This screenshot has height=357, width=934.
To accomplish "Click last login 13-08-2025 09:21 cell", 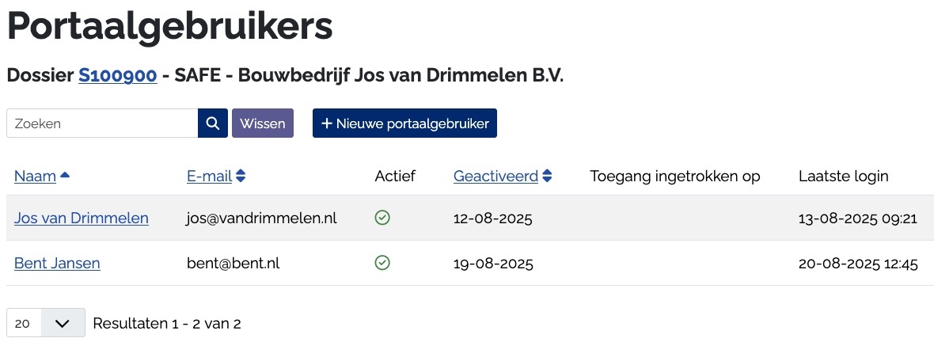I will (858, 218).
